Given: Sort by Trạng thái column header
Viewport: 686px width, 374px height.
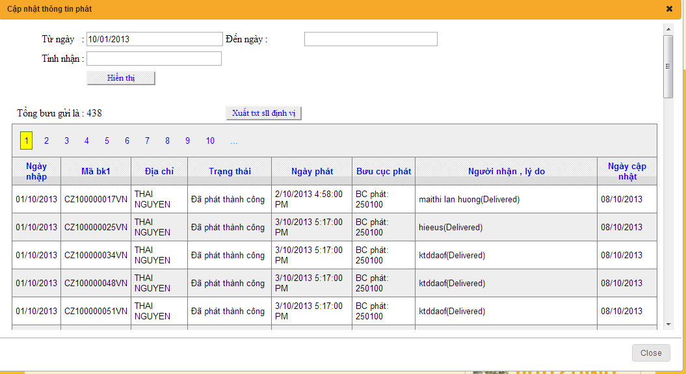Looking at the screenshot, I should pos(230,171).
